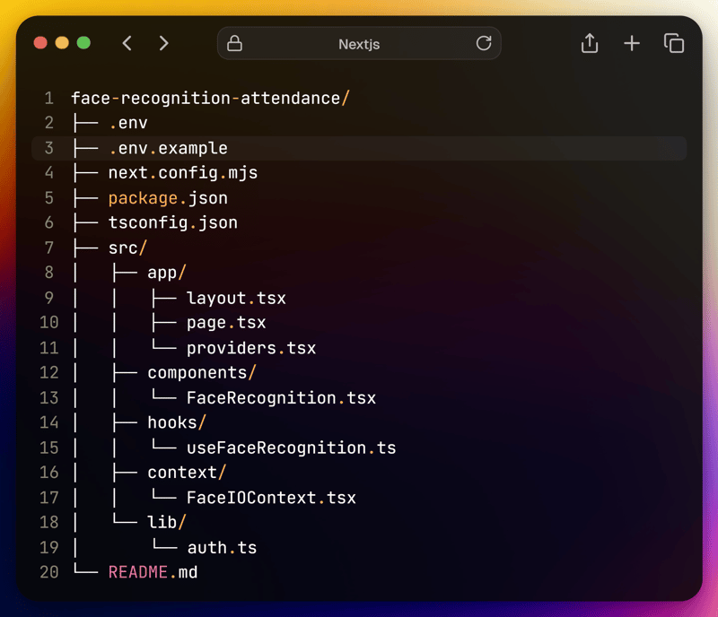Click the useFaceRecognition.ts entry

tap(289, 448)
